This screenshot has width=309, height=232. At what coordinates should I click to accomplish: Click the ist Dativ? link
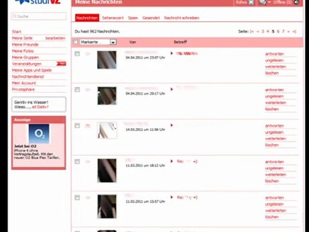40,107
